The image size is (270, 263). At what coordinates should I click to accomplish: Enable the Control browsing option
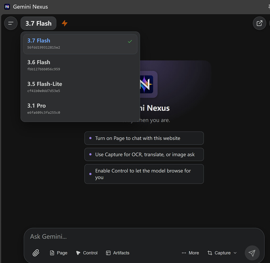[x=87, y=253]
